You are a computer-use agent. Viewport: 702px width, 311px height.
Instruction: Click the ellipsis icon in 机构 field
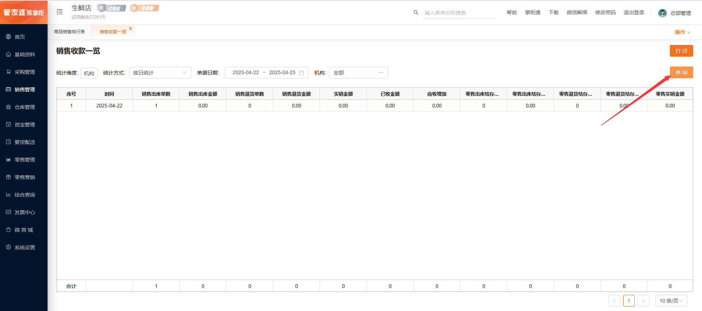[x=381, y=72]
